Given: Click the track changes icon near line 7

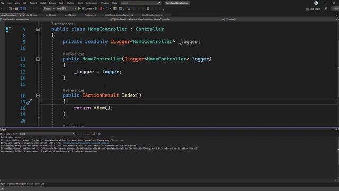Looking at the screenshot, I should (8, 29).
